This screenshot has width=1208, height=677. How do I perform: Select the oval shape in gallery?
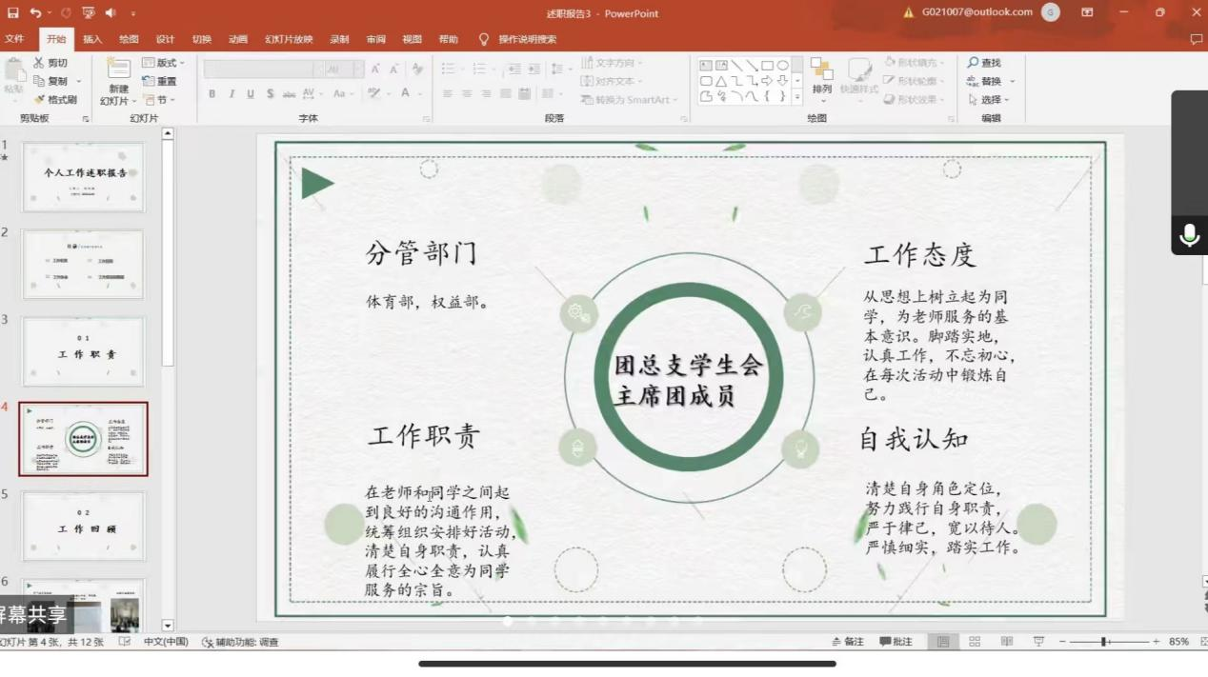[782, 66]
